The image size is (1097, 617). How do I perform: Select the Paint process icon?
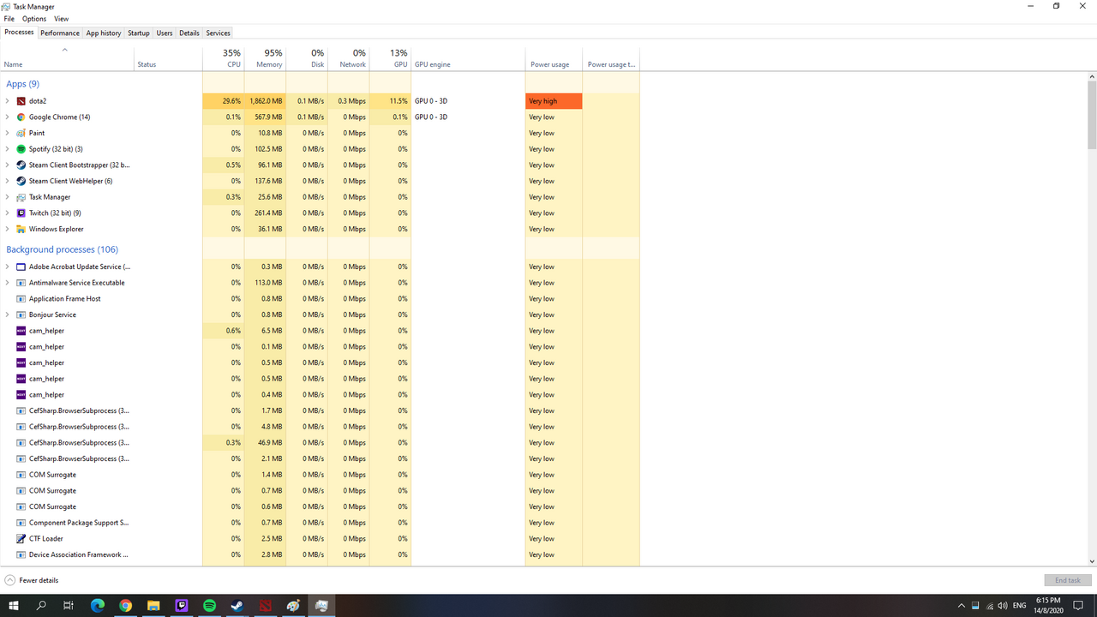(x=21, y=133)
